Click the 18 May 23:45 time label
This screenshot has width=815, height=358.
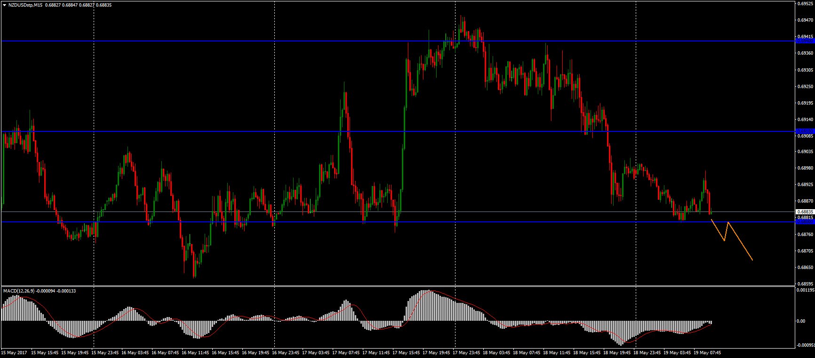tap(649, 352)
